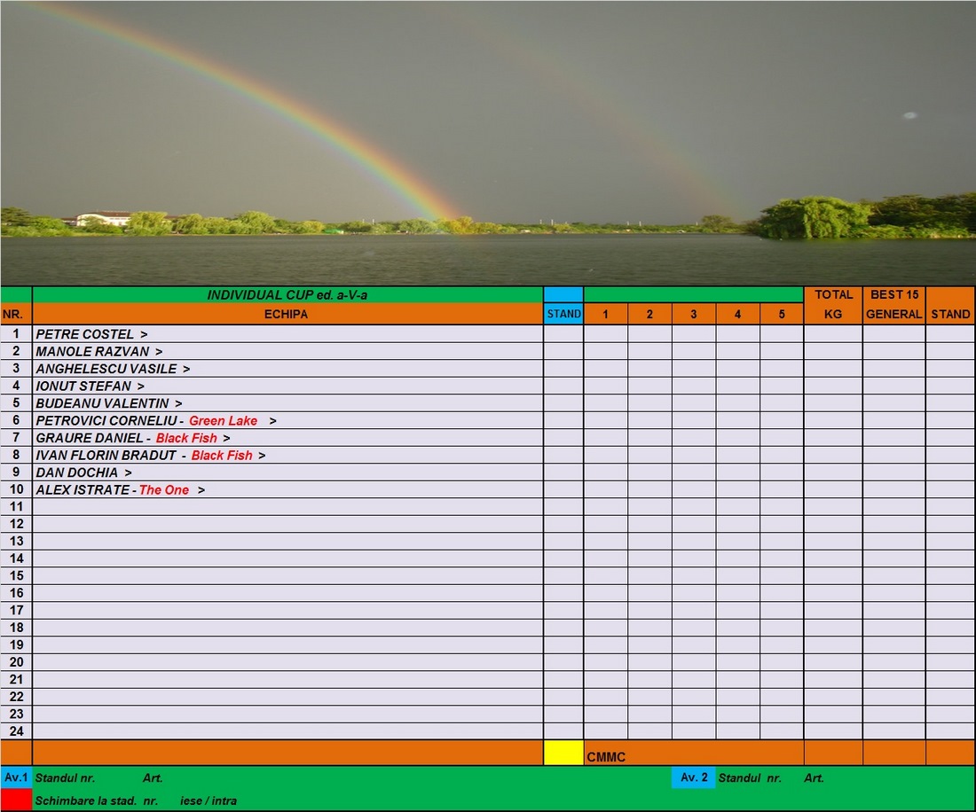The height and width of the screenshot is (812, 976).
Task: Select the PETRE COSTEL name cell
Action: click(x=85, y=334)
